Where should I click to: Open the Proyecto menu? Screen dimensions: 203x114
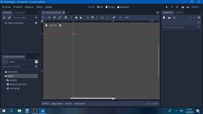click(18, 7)
